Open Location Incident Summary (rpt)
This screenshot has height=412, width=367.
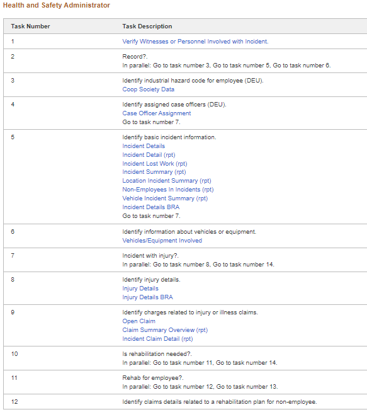pyautogui.click(x=167, y=181)
